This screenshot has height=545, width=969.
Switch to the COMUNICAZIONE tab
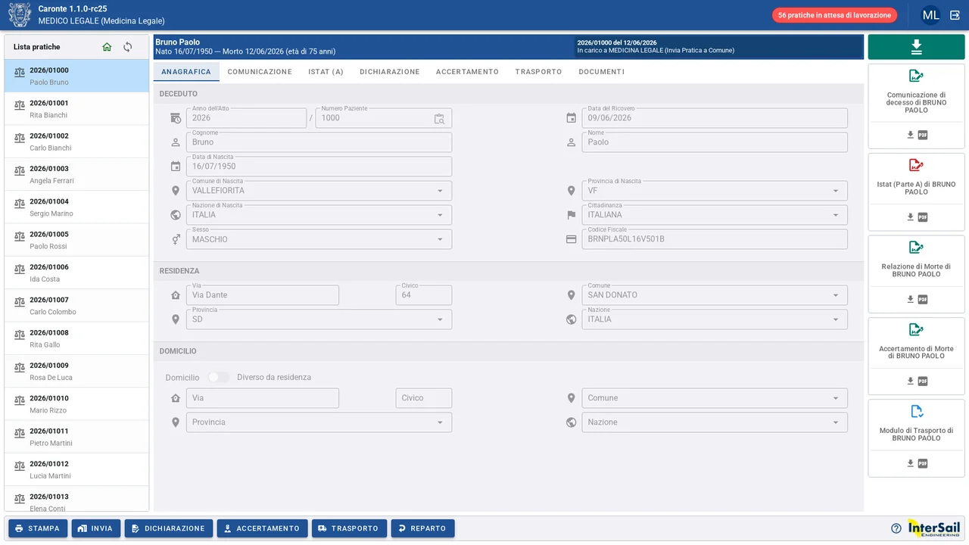[260, 72]
